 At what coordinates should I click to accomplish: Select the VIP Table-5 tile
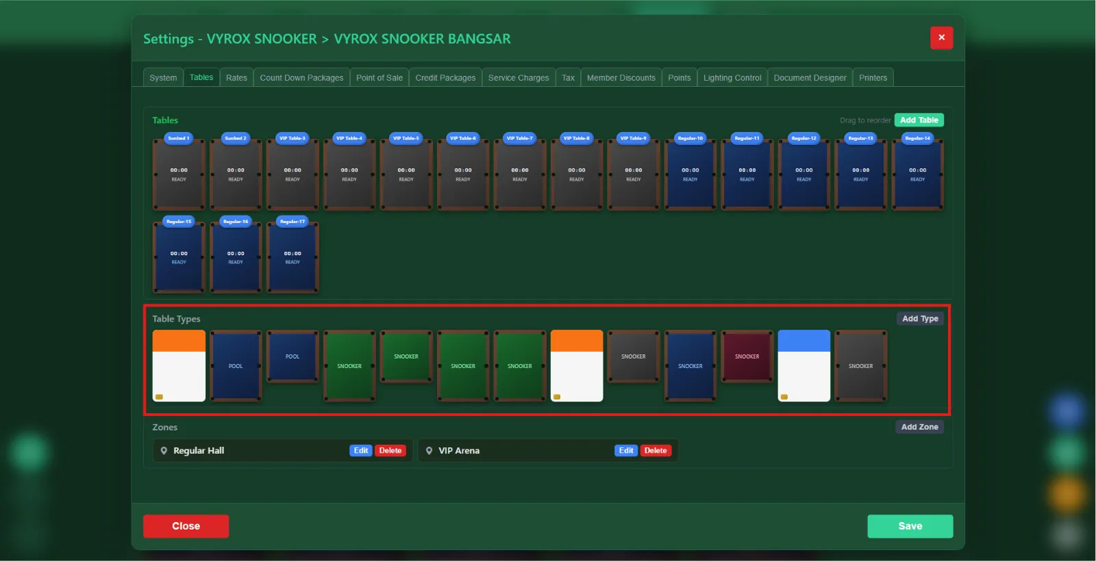(x=406, y=174)
